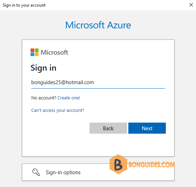Click the window title Sign in to your account
Image resolution: width=196 pixels, height=187 pixels.
pos(24,5)
